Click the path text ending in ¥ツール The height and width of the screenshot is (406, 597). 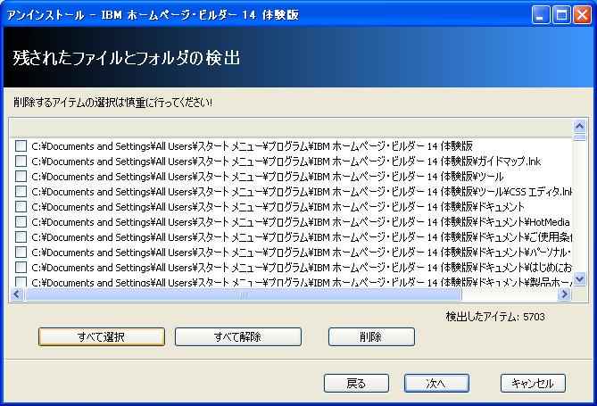coord(268,177)
